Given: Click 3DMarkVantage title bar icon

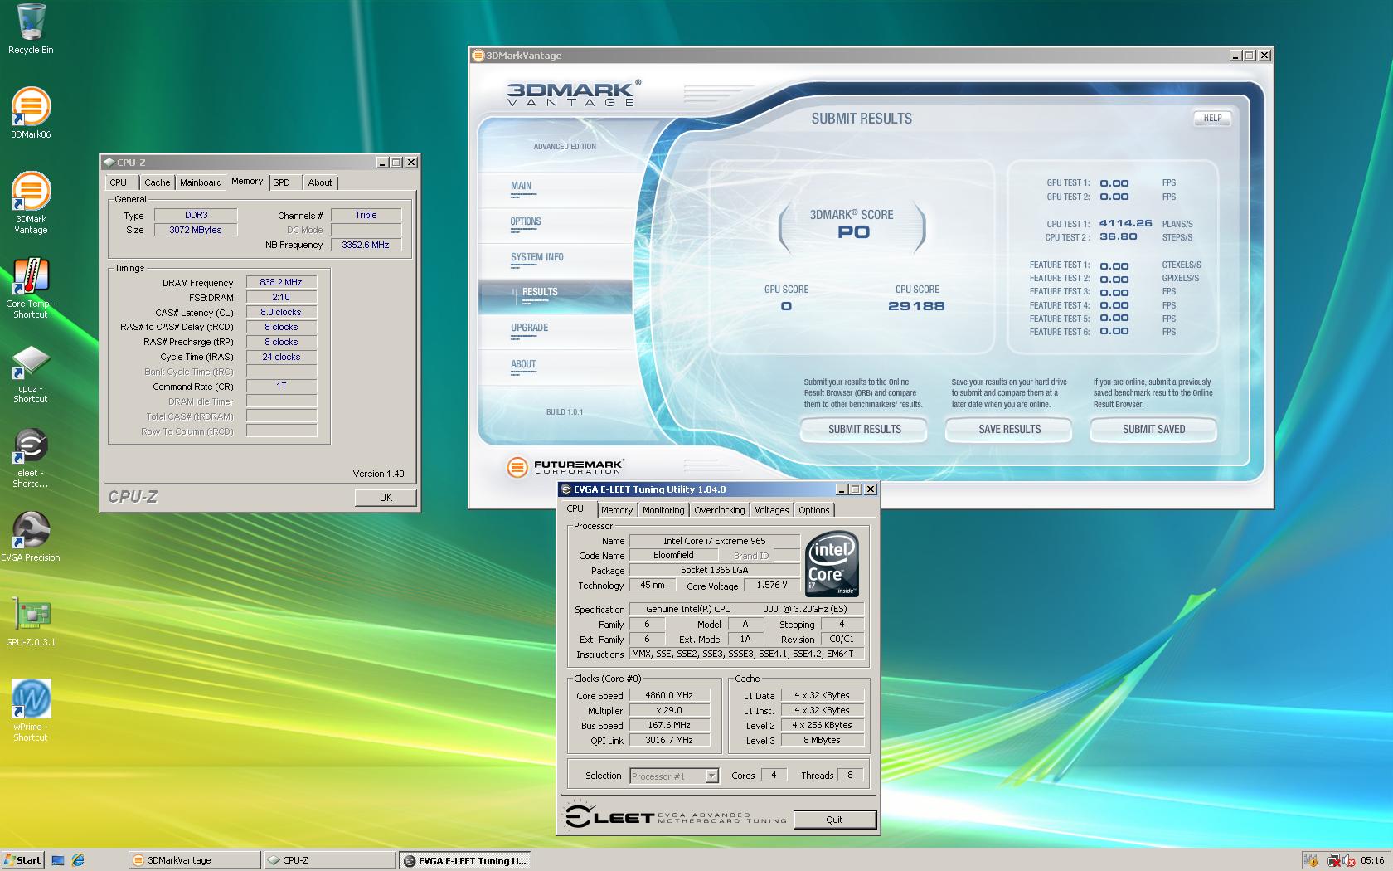Looking at the screenshot, I should pyautogui.click(x=478, y=56).
